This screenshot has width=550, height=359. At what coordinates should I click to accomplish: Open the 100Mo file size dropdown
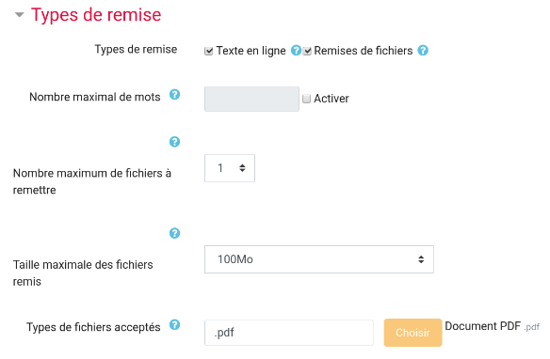pos(319,259)
